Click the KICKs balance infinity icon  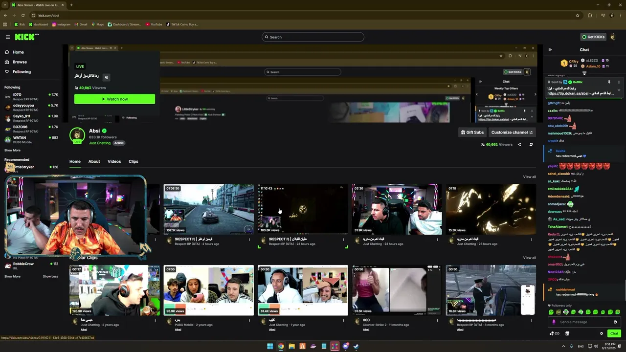[x=555, y=333]
